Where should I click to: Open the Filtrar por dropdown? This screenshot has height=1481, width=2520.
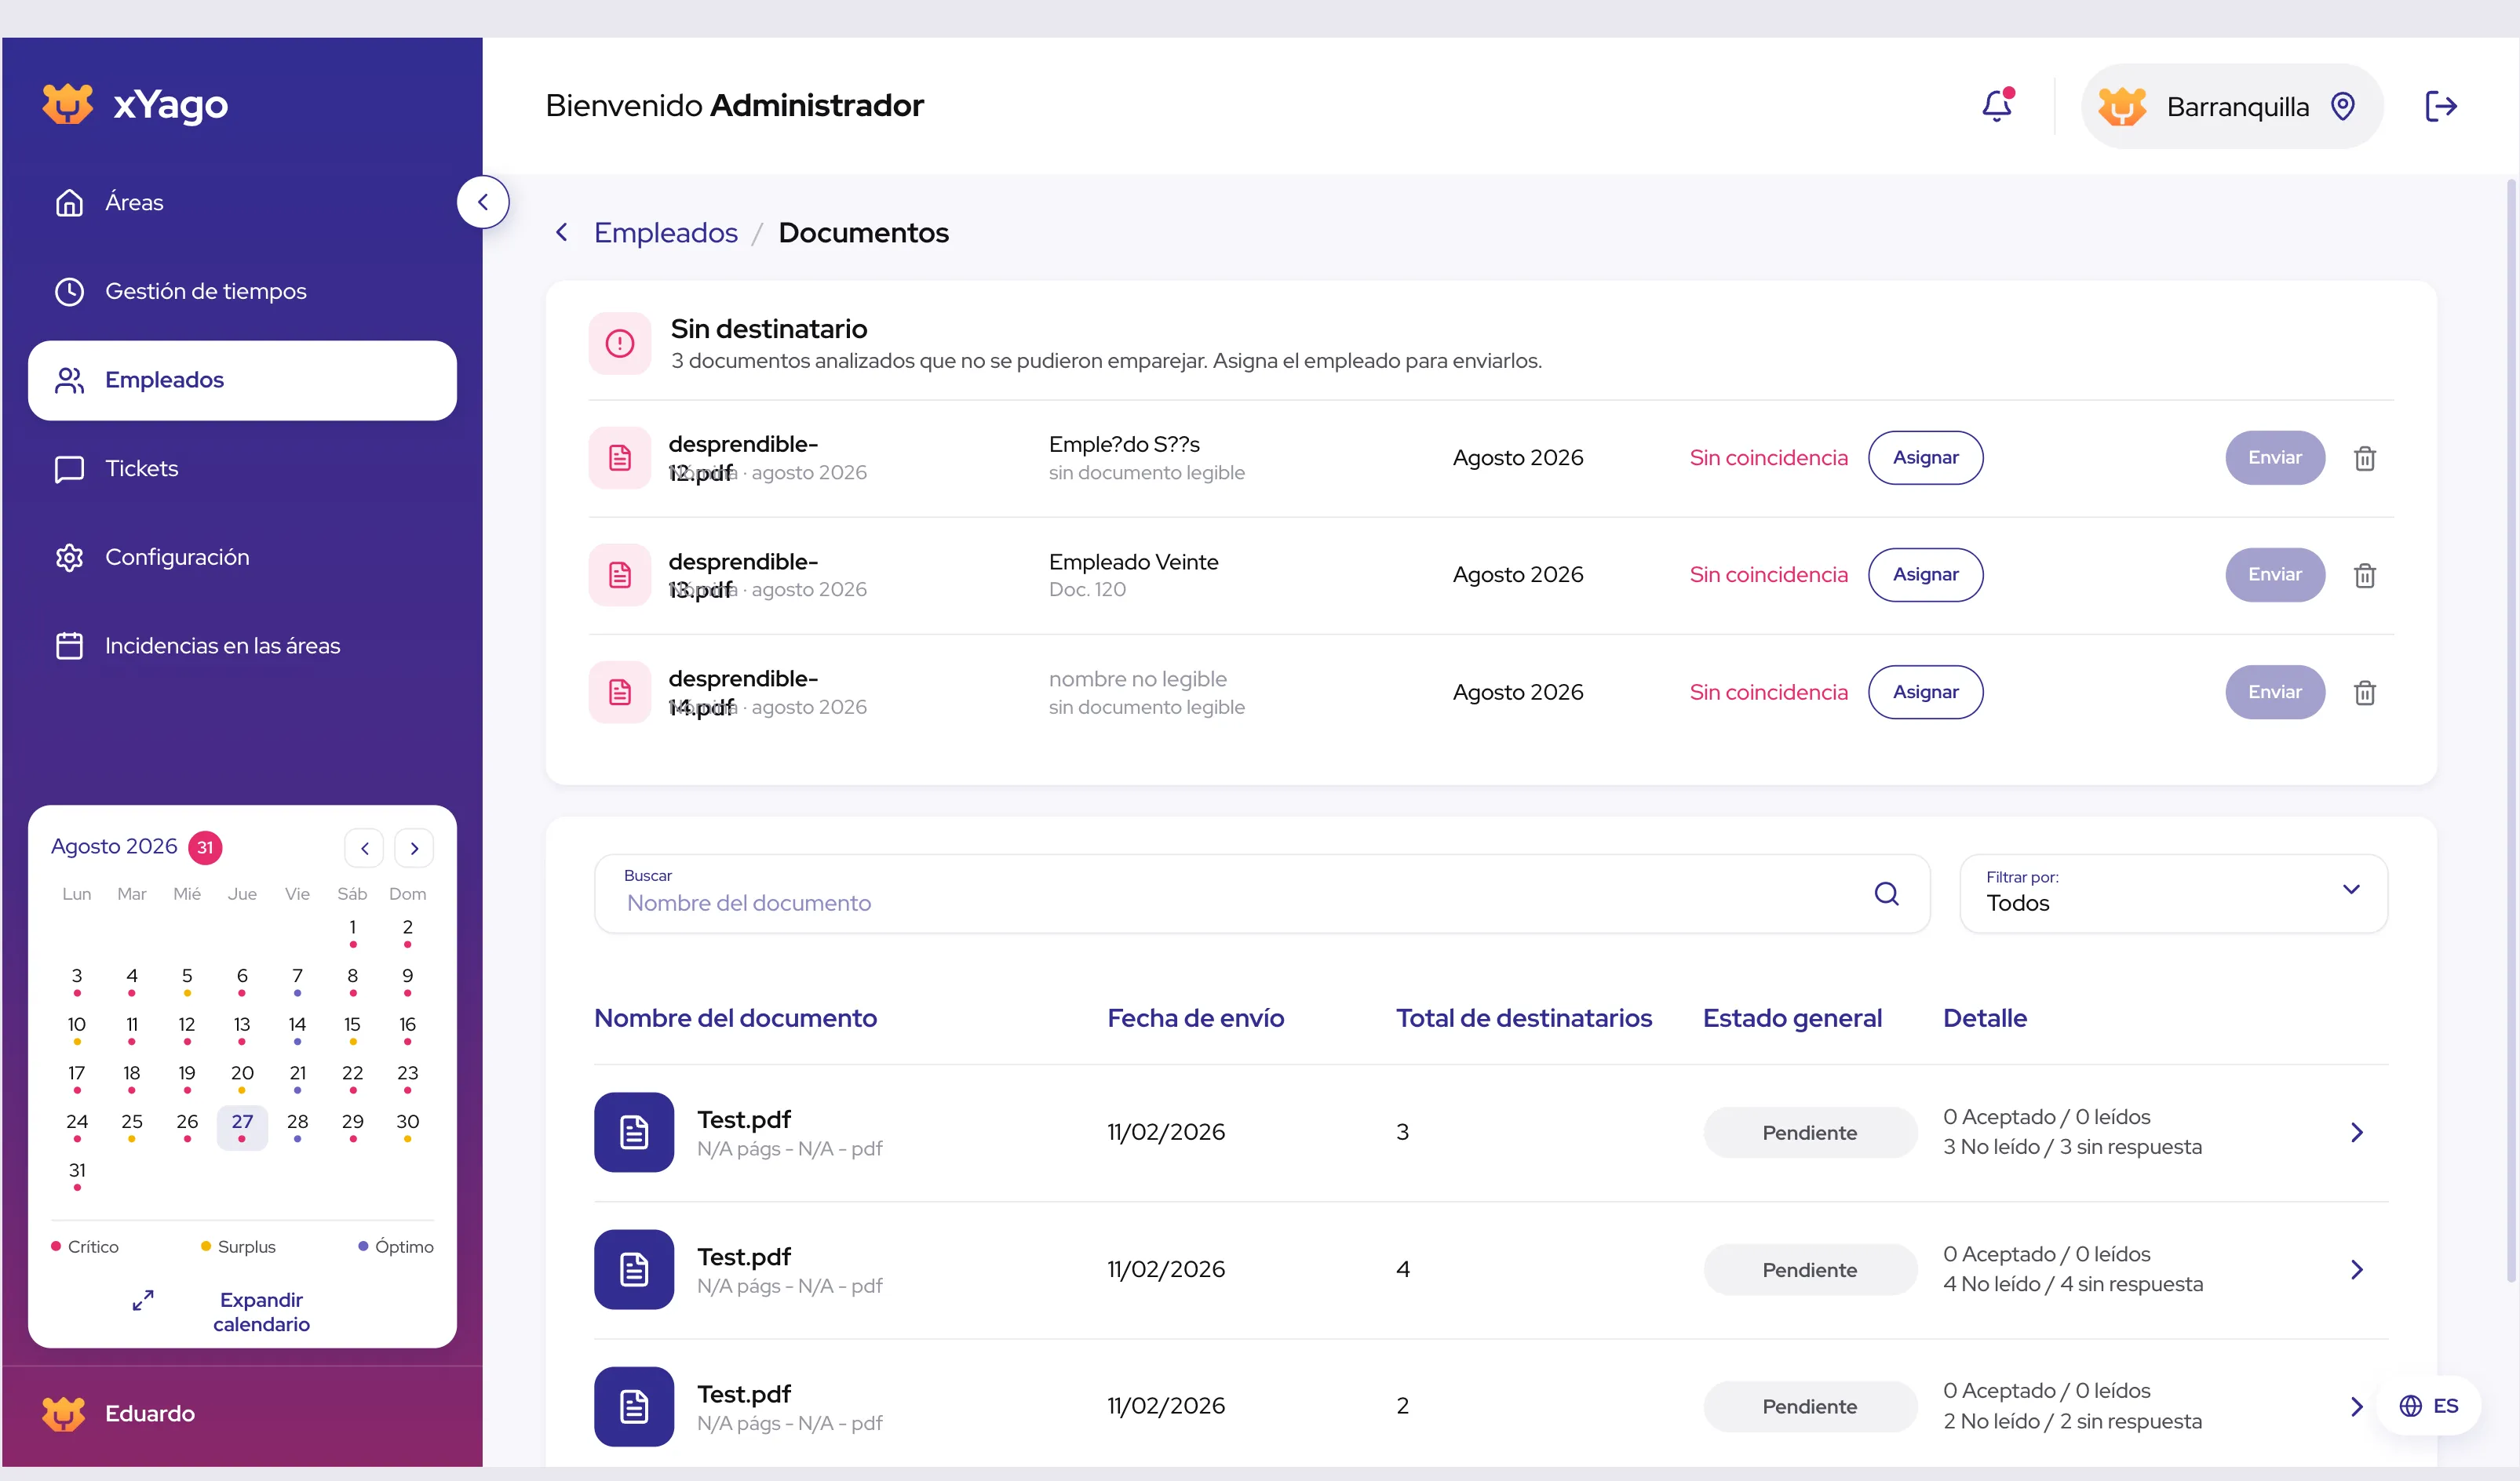(2173, 893)
